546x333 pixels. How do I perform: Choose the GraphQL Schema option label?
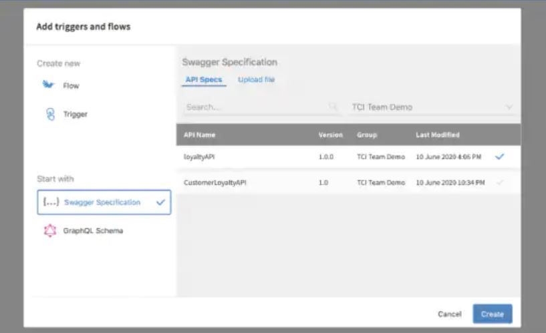tap(93, 231)
